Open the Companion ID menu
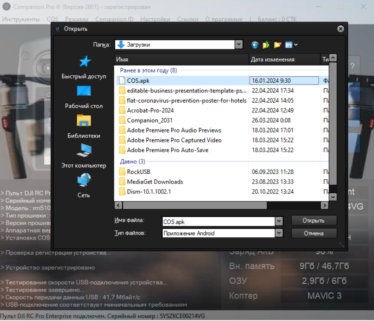Screen dimensions: 374x321 [114, 19]
